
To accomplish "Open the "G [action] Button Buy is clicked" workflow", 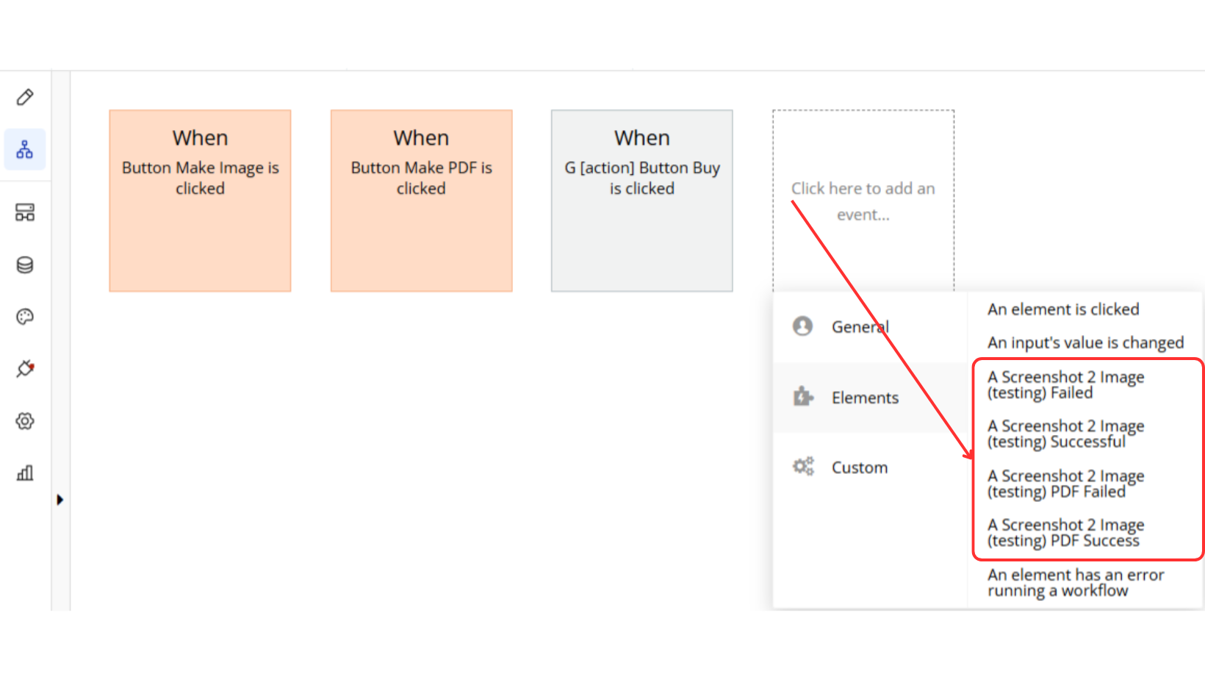I will pyautogui.click(x=641, y=201).
